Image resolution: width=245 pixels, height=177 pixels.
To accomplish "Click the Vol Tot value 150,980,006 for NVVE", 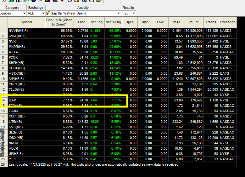I will pyautogui.click(x=194, y=31).
